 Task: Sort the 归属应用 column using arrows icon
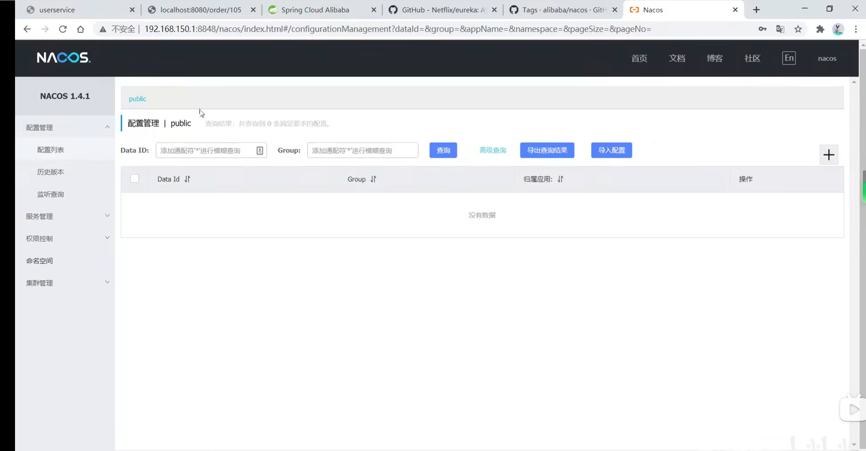(560, 179)
